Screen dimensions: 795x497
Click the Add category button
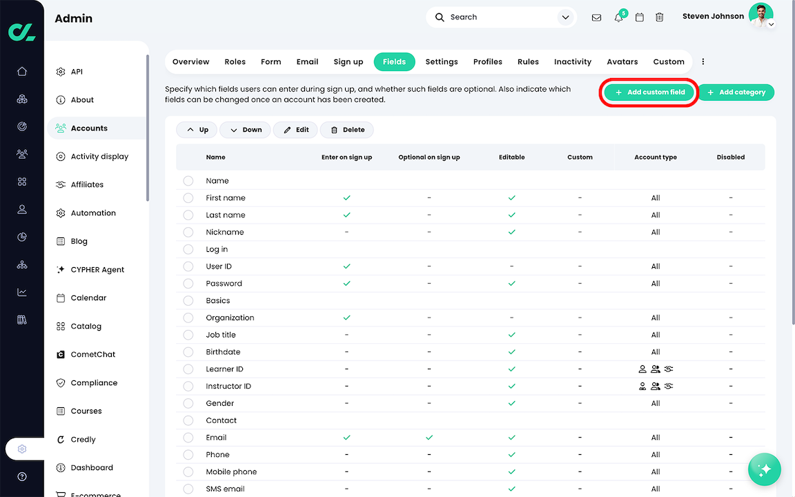coord(736,92)
